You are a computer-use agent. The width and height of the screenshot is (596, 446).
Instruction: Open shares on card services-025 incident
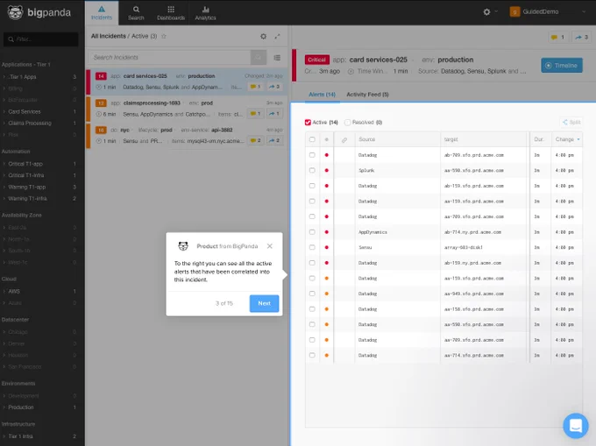tap(274, 87)
